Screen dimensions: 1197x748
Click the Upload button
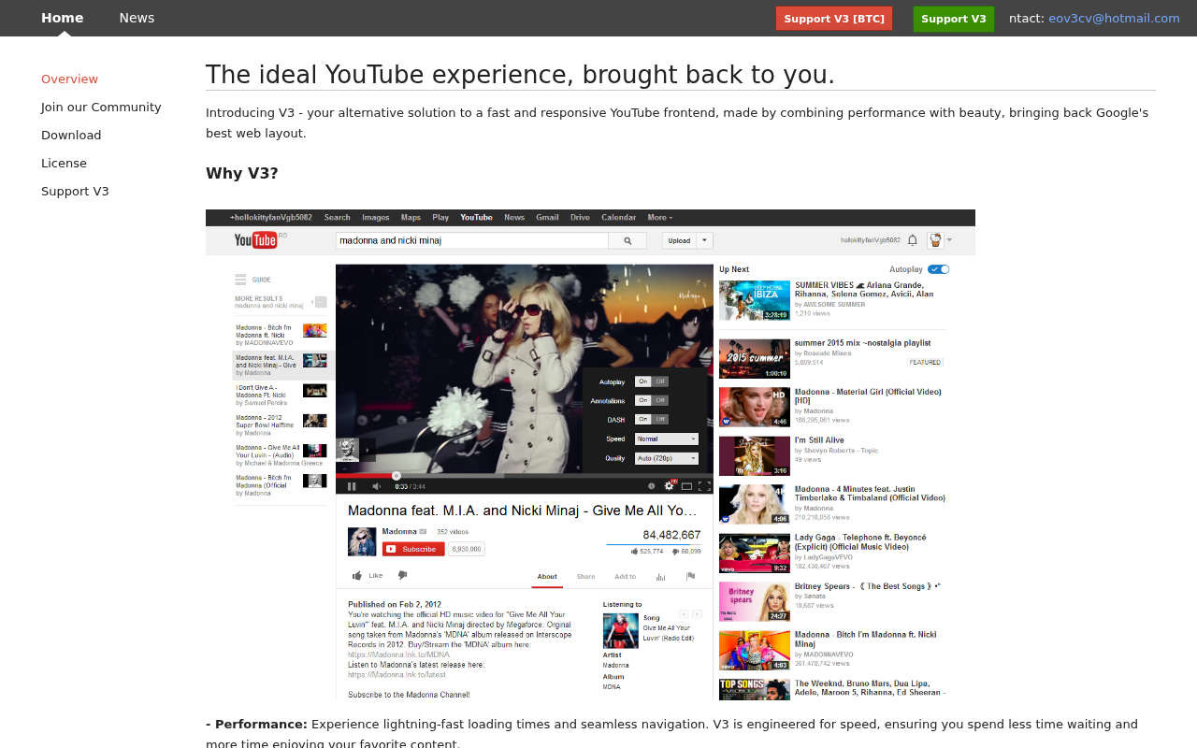click(680, 240)
